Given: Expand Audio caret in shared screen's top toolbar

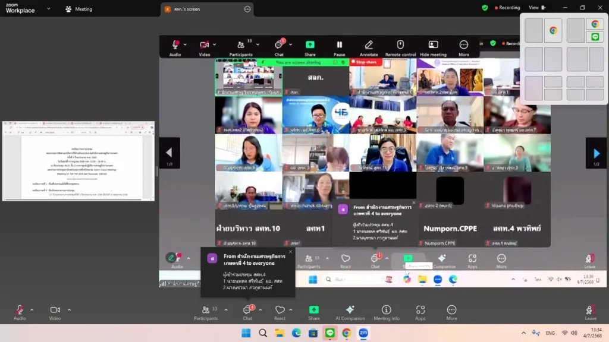Looking at the screenshot, I should pyautogui.click(x=185, y=45).
